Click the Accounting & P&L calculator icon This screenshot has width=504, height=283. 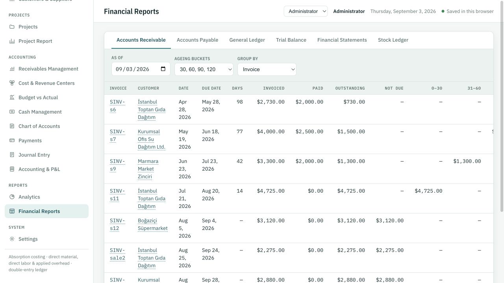pyautogui.click(x=12, y=169)
